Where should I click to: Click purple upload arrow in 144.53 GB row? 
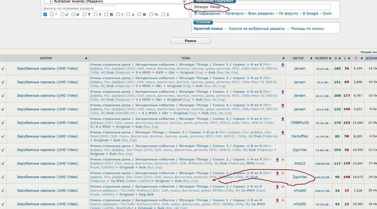point(277,173)
